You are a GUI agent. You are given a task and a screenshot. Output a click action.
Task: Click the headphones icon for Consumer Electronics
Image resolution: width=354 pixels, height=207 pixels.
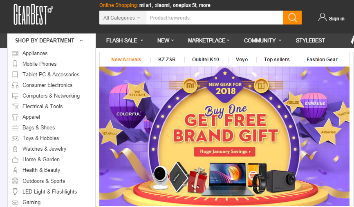15,85
